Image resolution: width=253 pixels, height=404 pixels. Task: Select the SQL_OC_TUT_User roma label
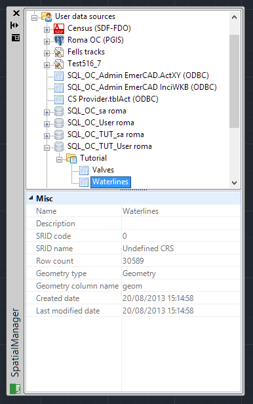click(109, 146)
